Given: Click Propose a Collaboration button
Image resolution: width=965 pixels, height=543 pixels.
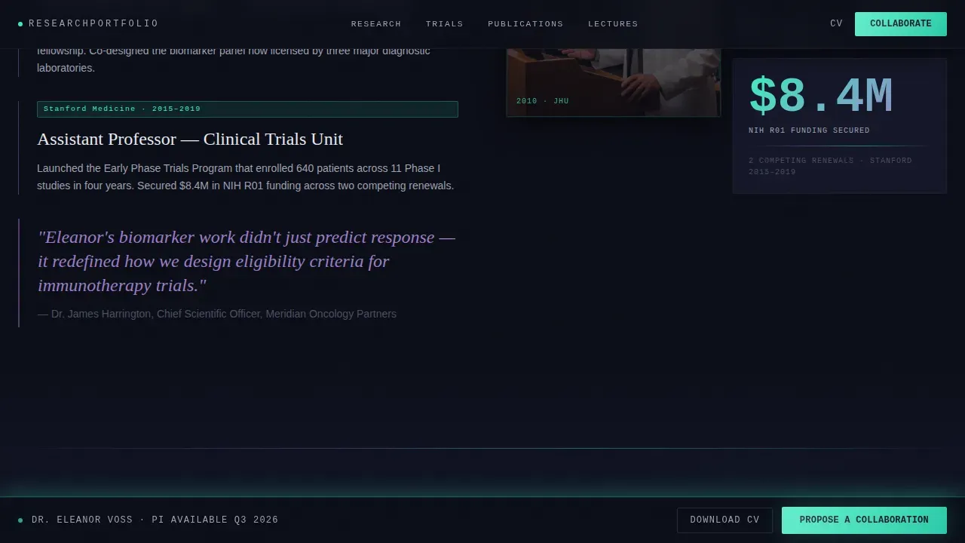Looking at the screenshot, I should tap(864, 520).
